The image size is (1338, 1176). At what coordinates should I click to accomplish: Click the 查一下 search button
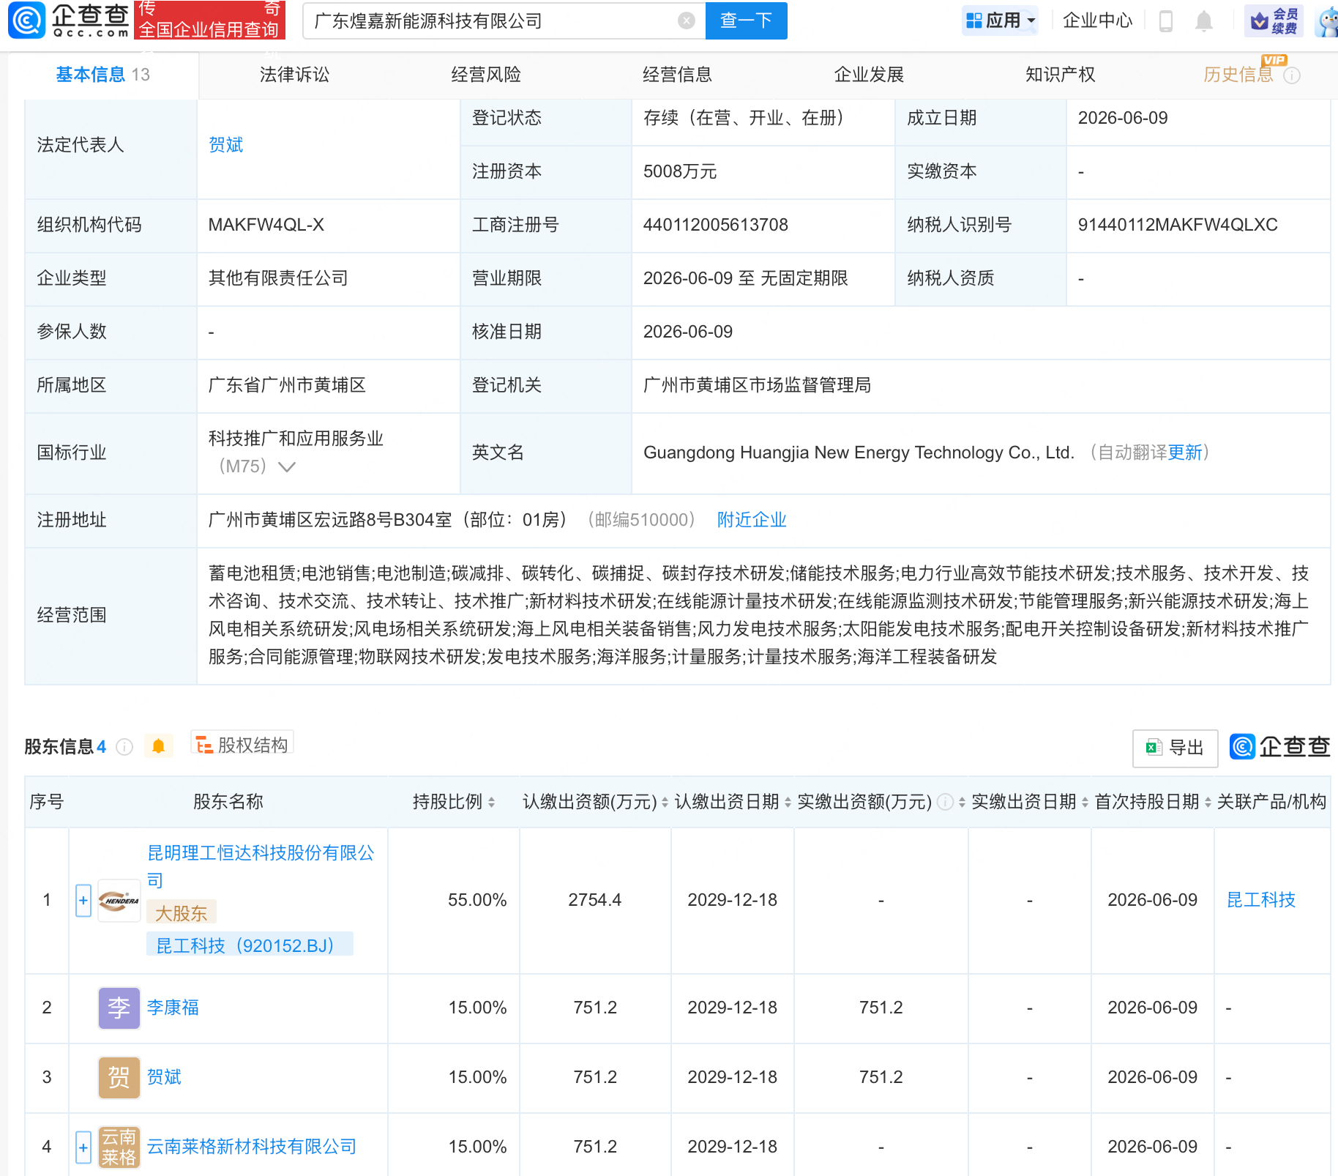(746, 21)
